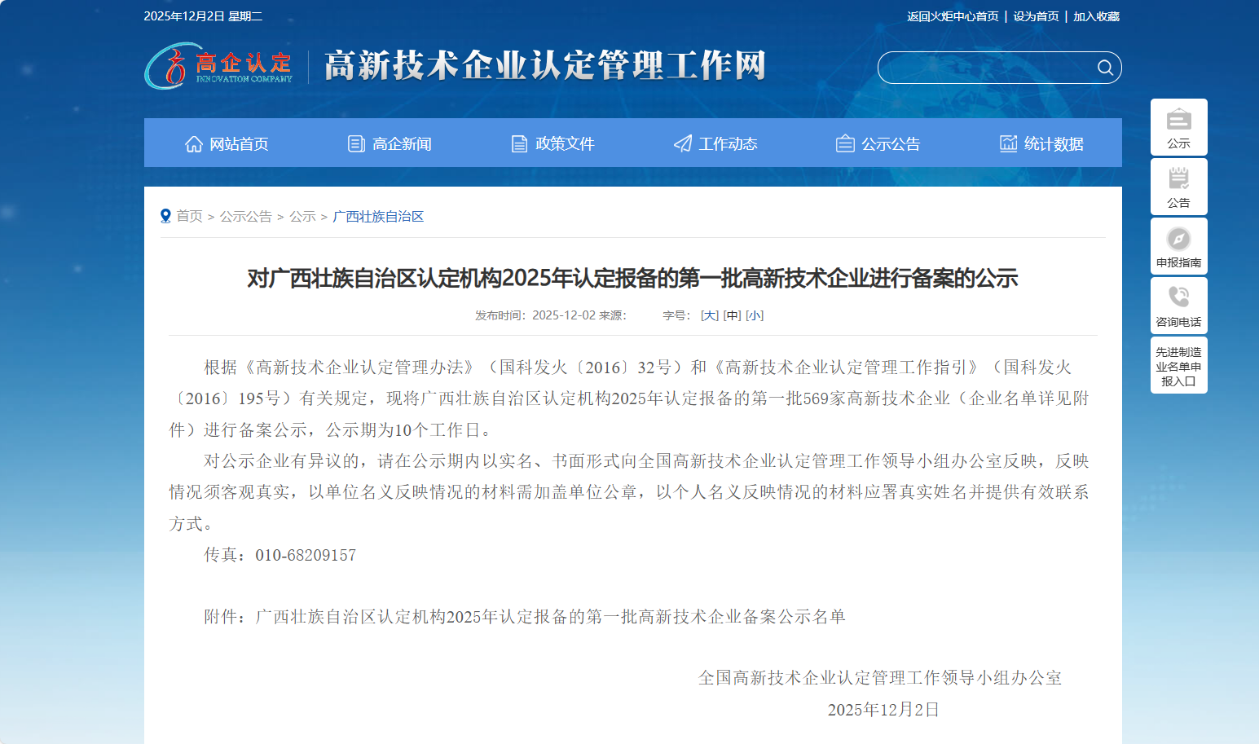Click 加入收藏 link at top
The height and width of the screenshot is (744, 1259).
[x=1096, y=16]
